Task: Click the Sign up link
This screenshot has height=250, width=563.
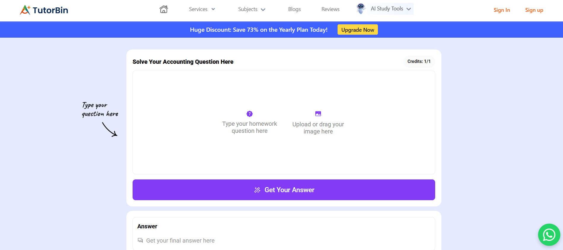Action: tap(534, 10)
